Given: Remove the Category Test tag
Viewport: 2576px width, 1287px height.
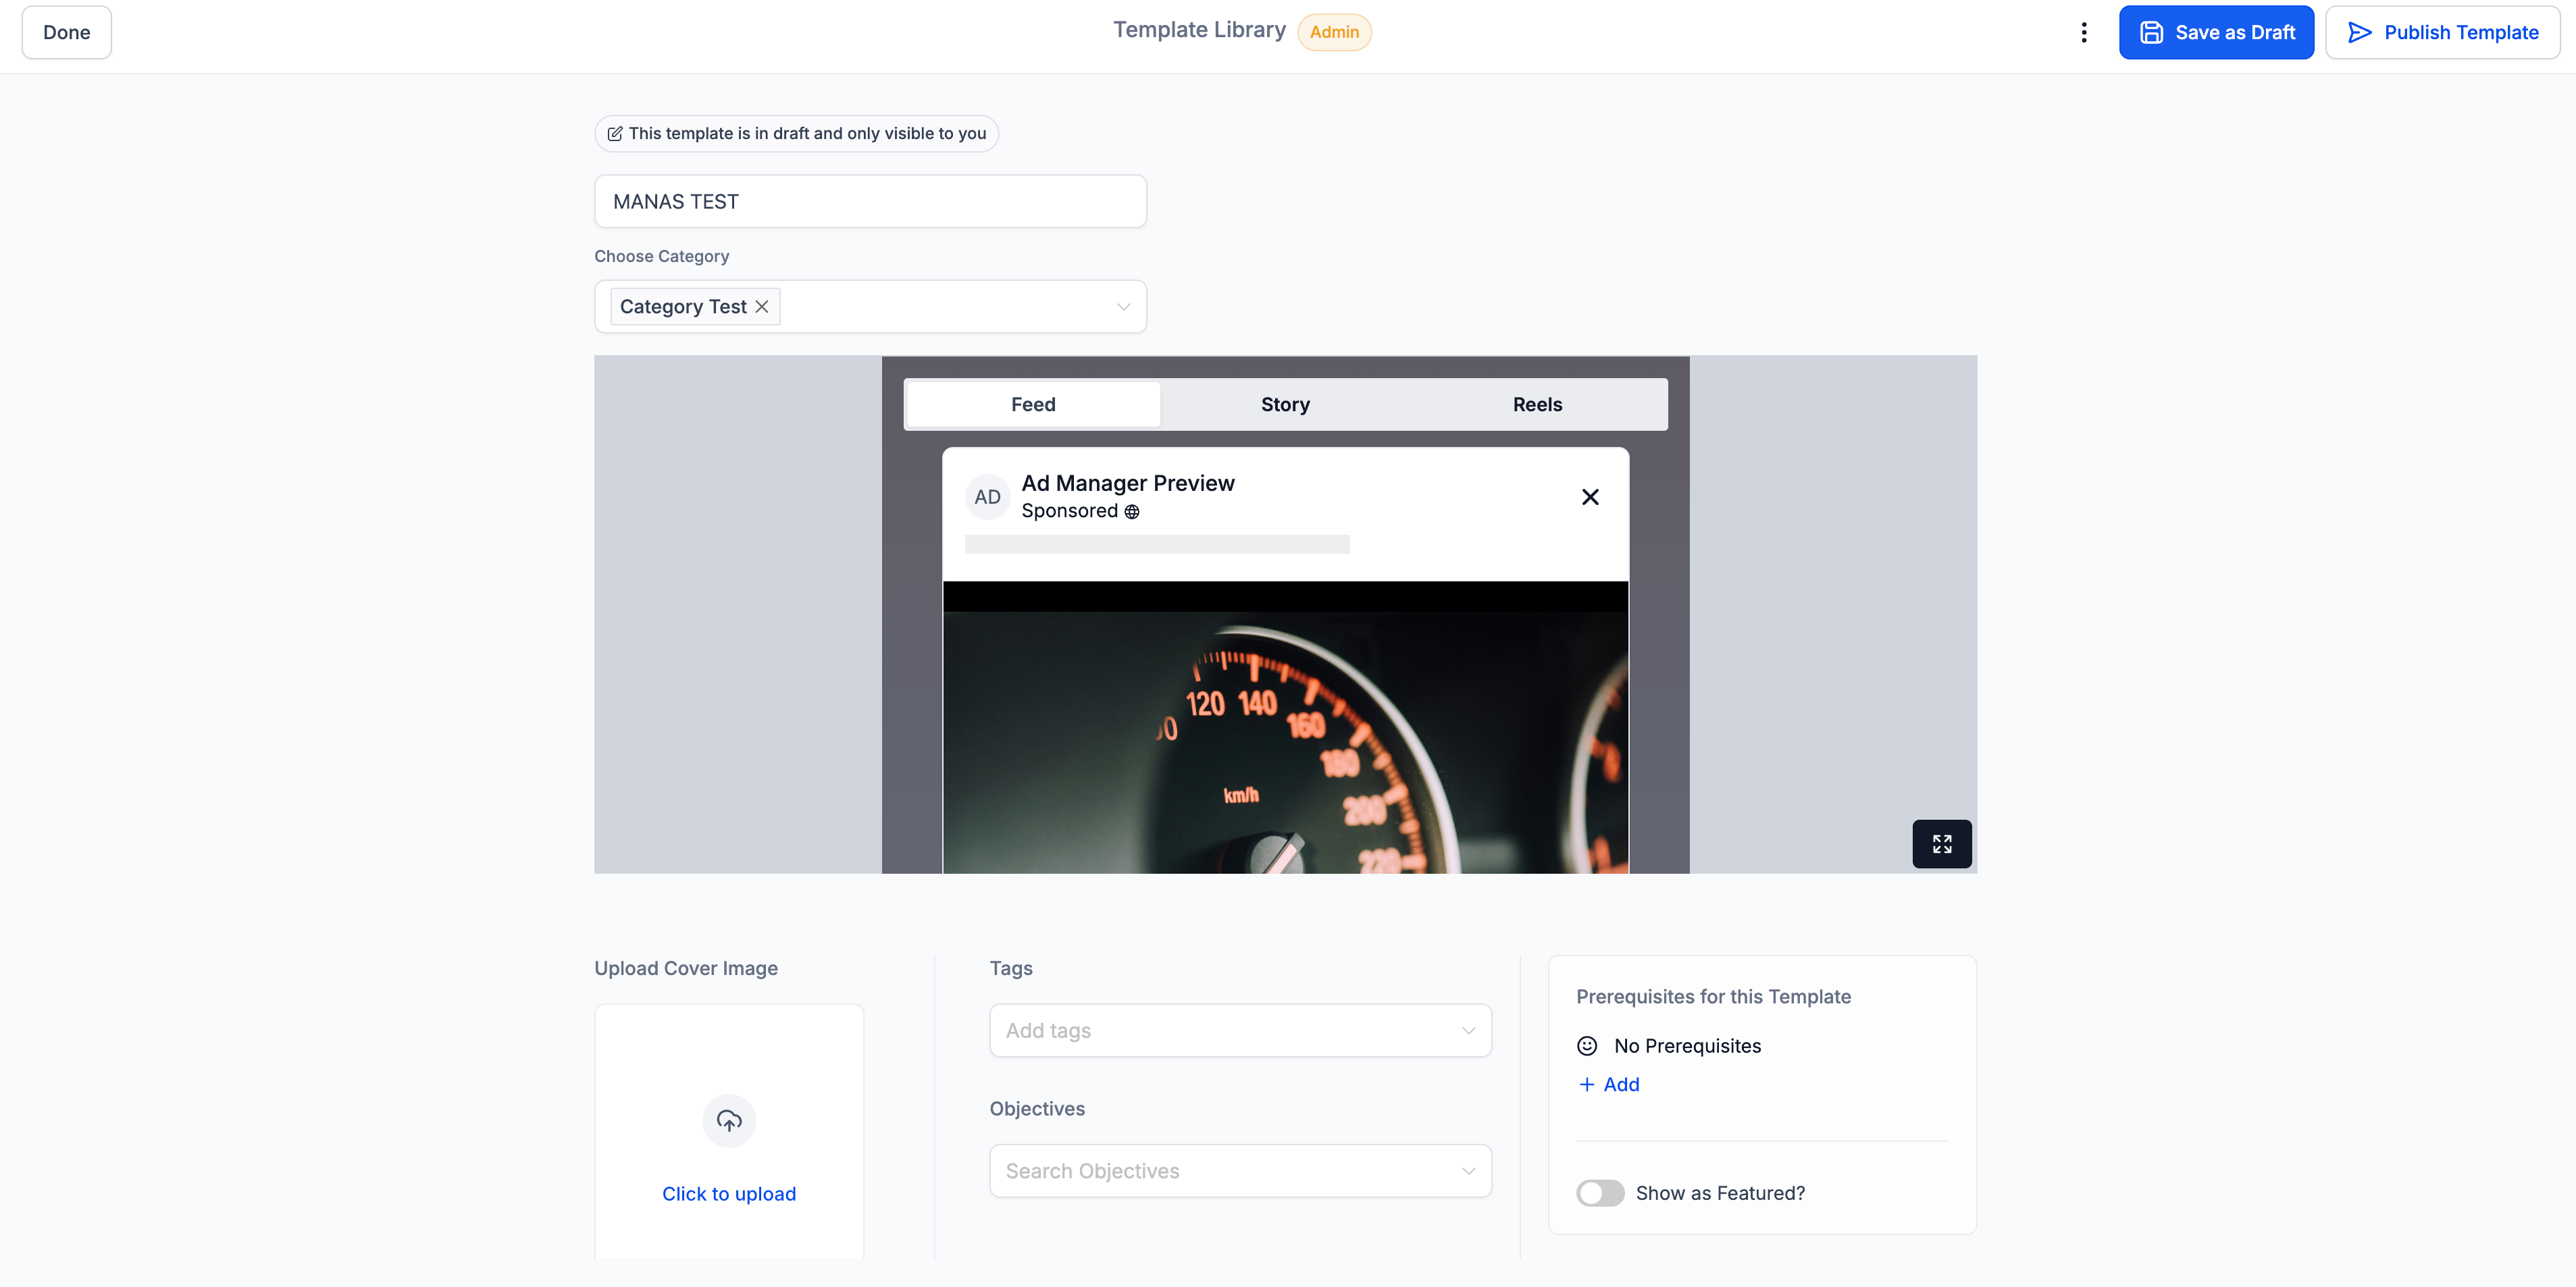Looking at the screenshot, I should (x=762, y=307).
